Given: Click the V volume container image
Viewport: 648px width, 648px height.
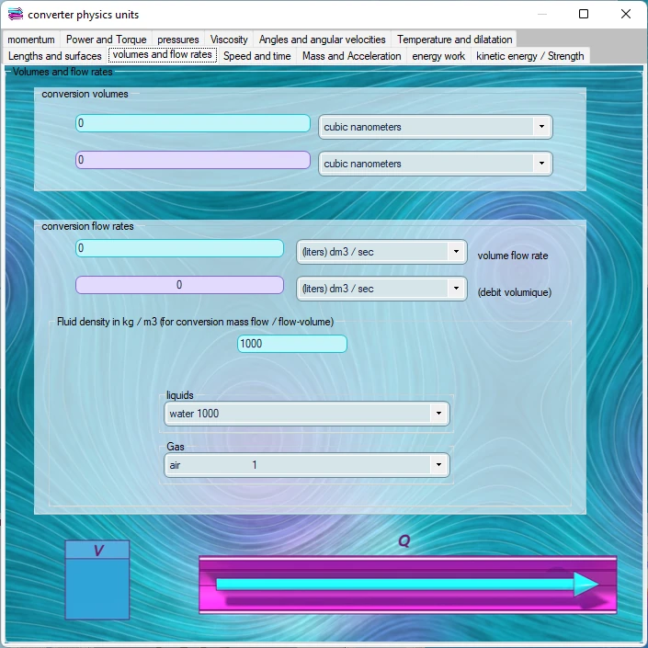Looking at the screenshot, I should pos(97,580).
